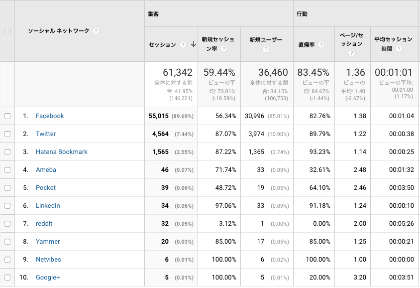Select Ameba bounce rate 32.61%

[x=320, y=170]
